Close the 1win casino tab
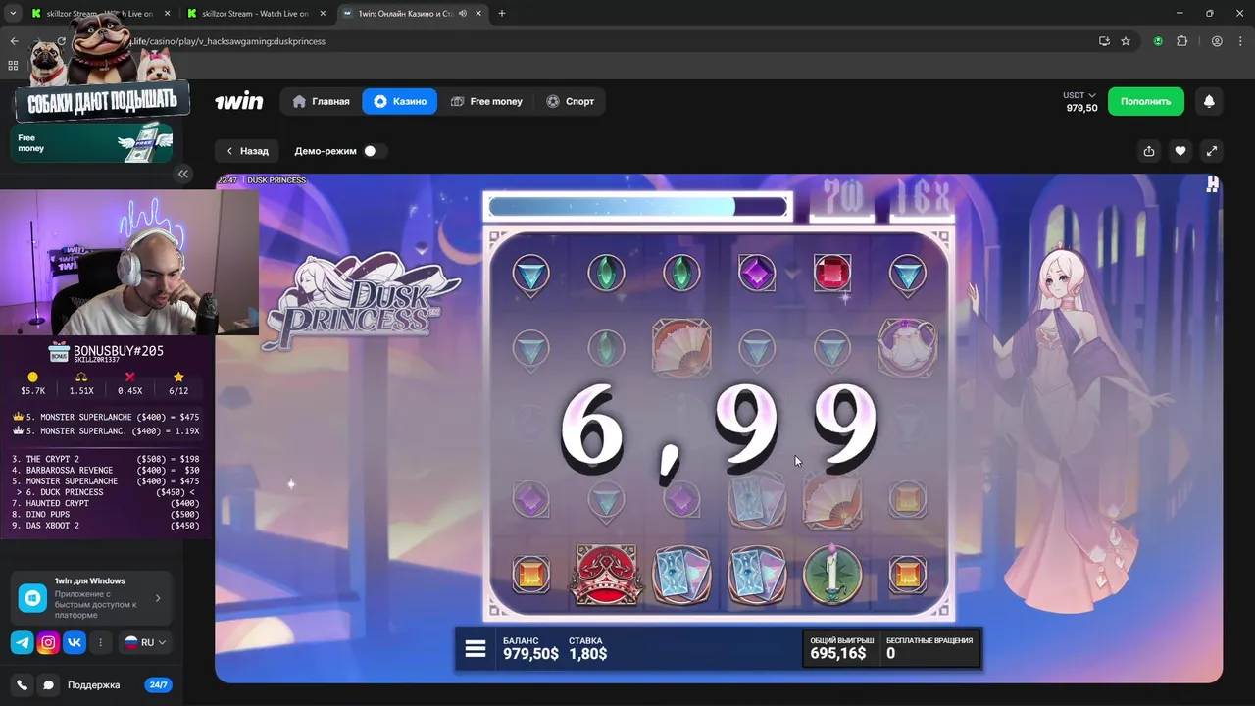Screen dimensions: 1255x706 [477, 14]
